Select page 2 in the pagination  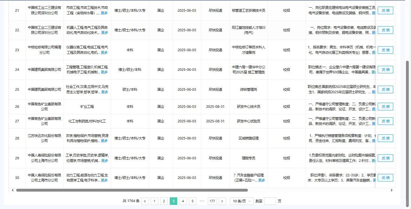tap(164, 201)
